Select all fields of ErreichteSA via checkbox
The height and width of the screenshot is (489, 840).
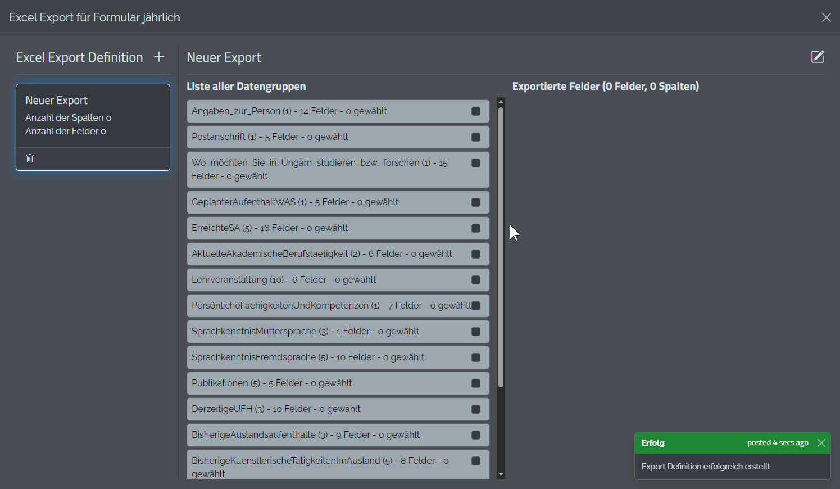click(476, 228)
